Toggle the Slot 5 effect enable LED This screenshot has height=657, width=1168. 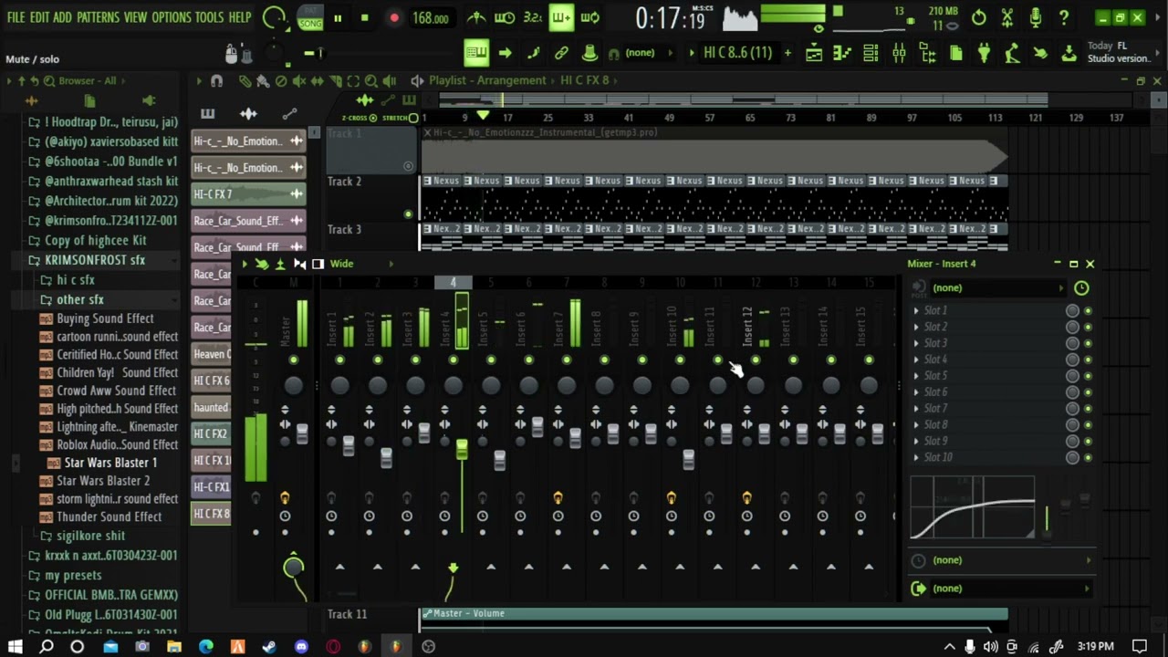tap(1088, 376)
